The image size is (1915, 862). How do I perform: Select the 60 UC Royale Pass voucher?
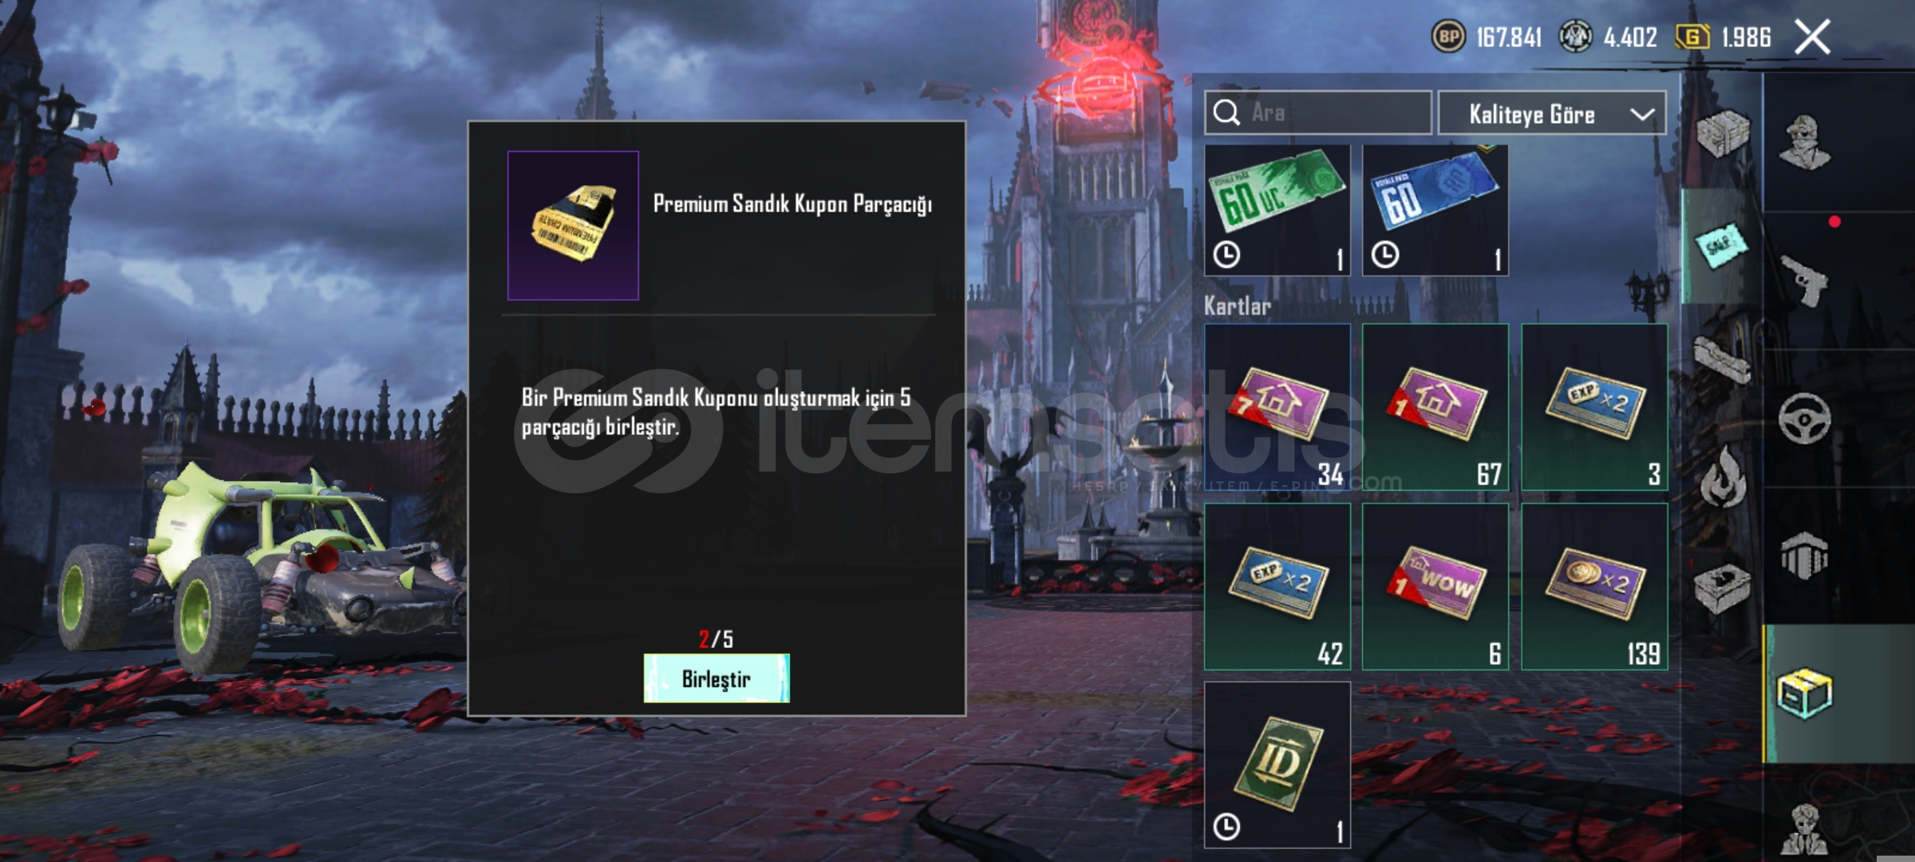pos(1277,210)
